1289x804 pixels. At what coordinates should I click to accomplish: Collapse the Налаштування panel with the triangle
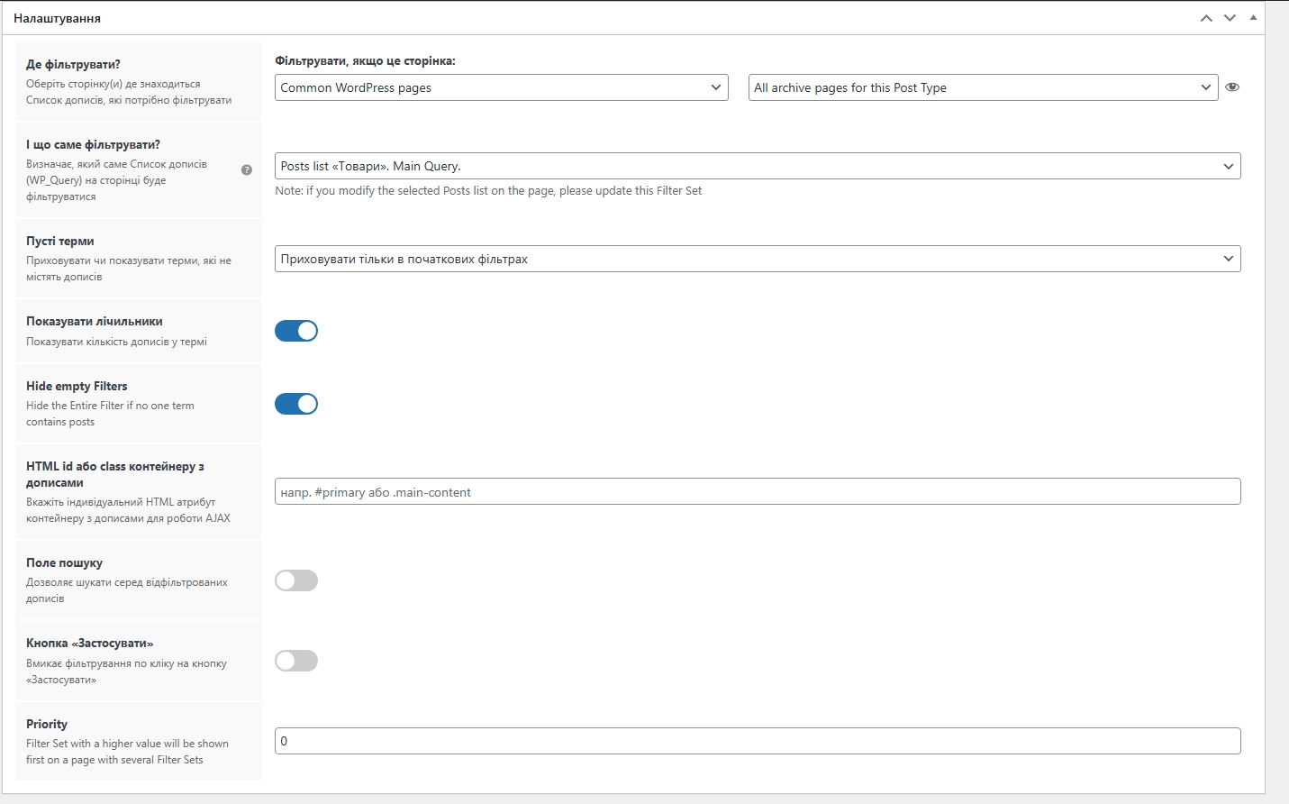(1253, 18)
